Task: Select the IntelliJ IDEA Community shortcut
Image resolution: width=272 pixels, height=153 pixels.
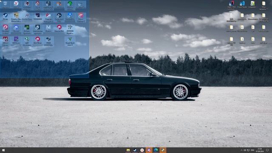Action: pyautogui.click(x=231, y=5)
